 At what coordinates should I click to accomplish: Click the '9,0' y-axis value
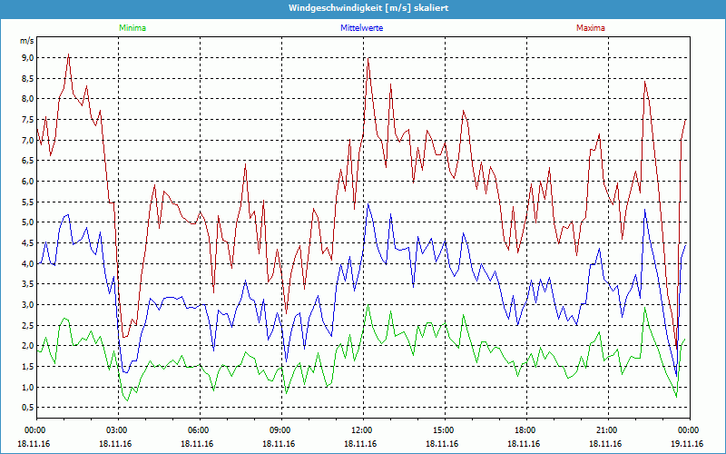27,57
